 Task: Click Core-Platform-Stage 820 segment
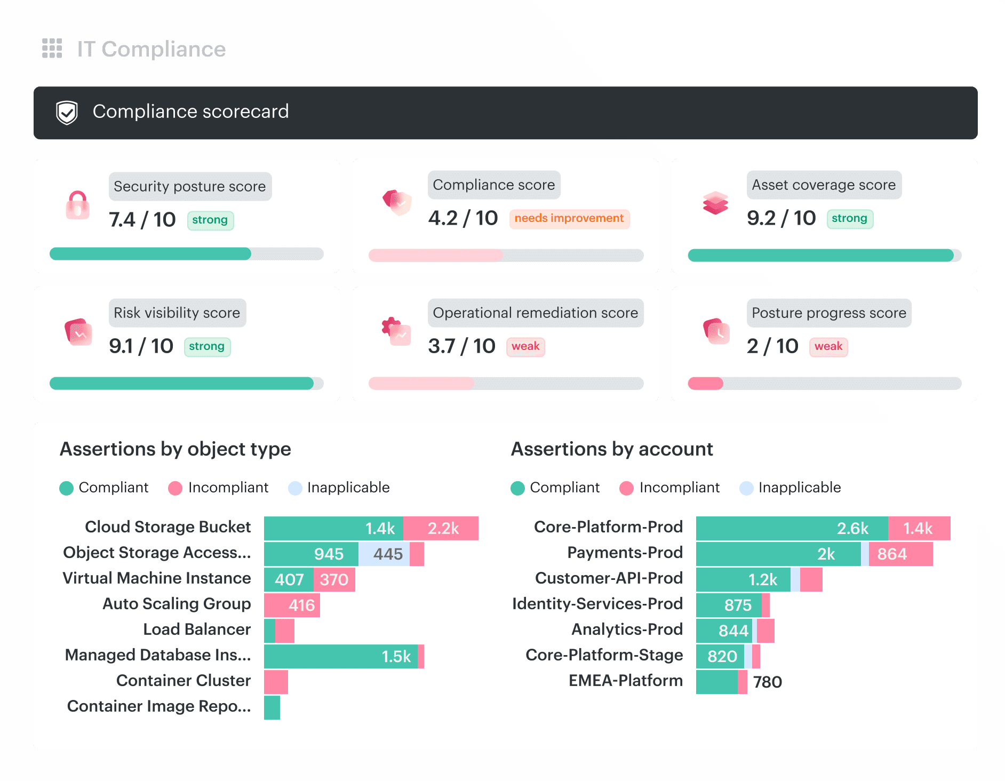720,656
